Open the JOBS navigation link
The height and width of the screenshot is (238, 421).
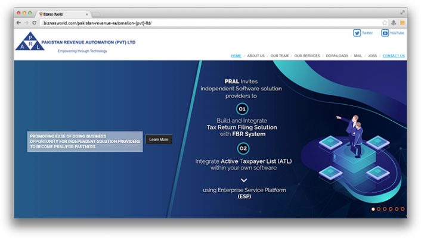coord(372,56)
